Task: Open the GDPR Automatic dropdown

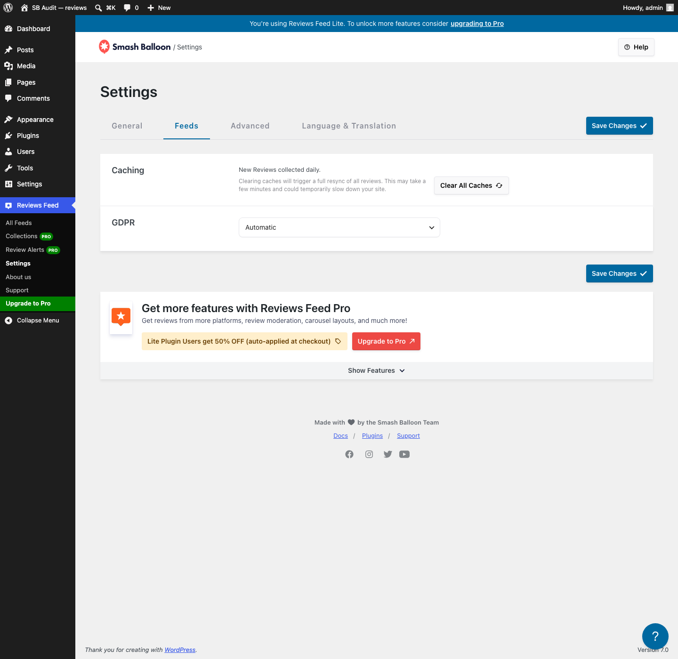Action: point(339,227)
